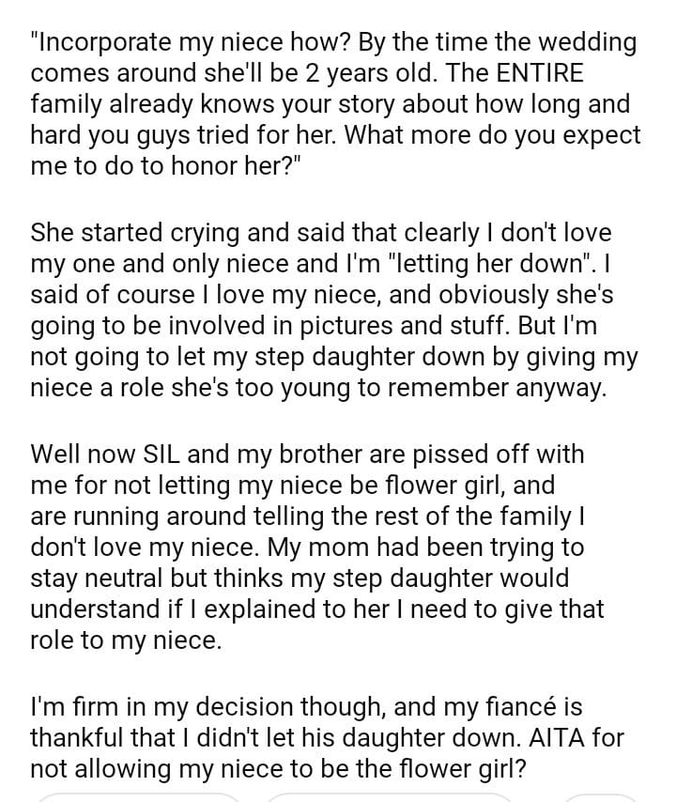The height and width of the screenshot is (802, 676).
Task: Click the abbreviation "SIL" in the third paragraph
Action: (x=169, y=454)
